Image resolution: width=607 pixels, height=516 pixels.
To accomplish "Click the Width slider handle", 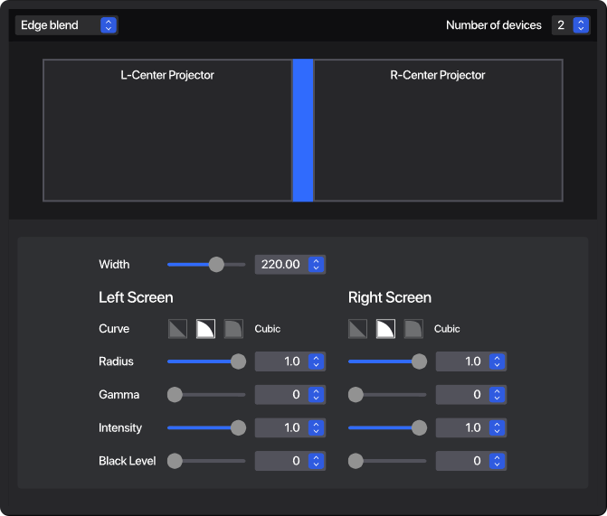I will click(216, 265).
